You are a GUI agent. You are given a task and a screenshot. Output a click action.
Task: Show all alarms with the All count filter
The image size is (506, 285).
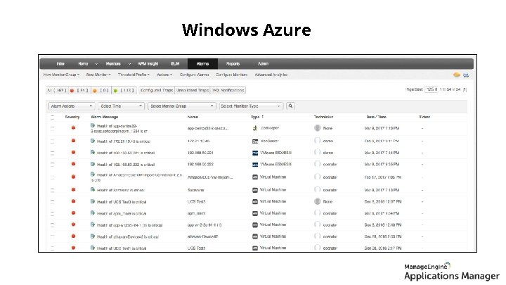point(57,91)
